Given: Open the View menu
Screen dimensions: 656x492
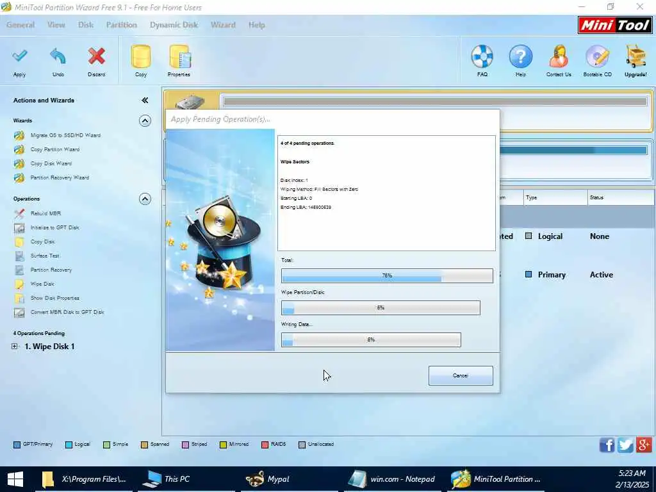Looking at the screenshot, I should click(56, 25).
